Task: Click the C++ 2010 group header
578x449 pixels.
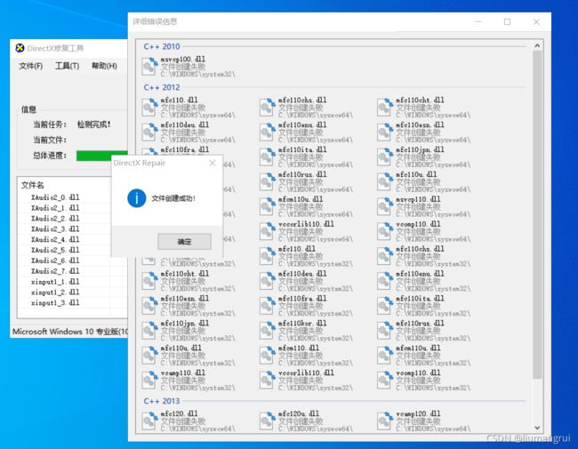Action: 162,47
